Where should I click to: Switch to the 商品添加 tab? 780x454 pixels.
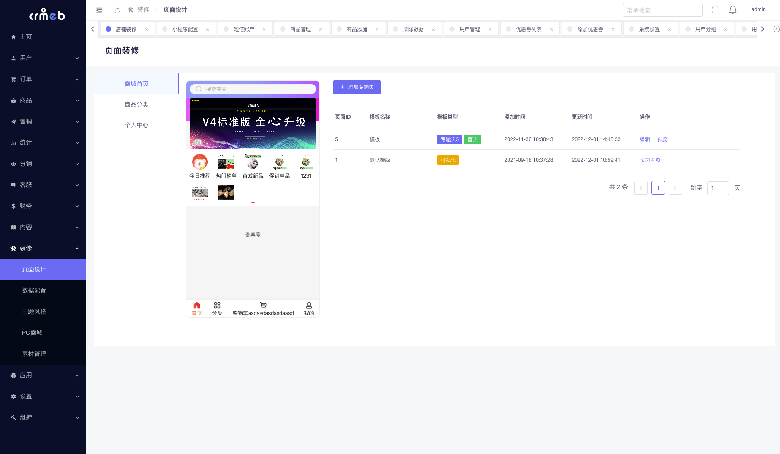[x=357, y=29]
